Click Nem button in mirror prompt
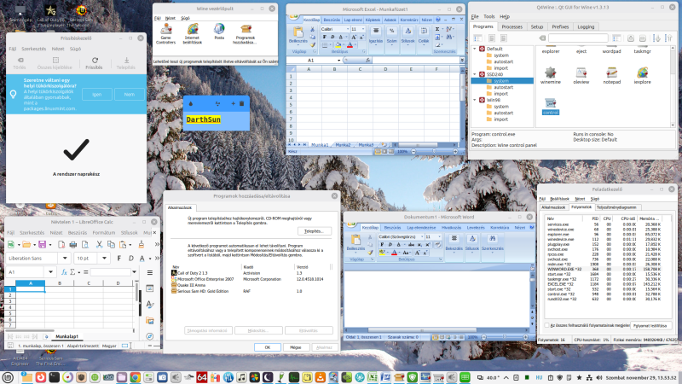Image resolution: width=682 pixels, height=384 pixels. (130, 95)
